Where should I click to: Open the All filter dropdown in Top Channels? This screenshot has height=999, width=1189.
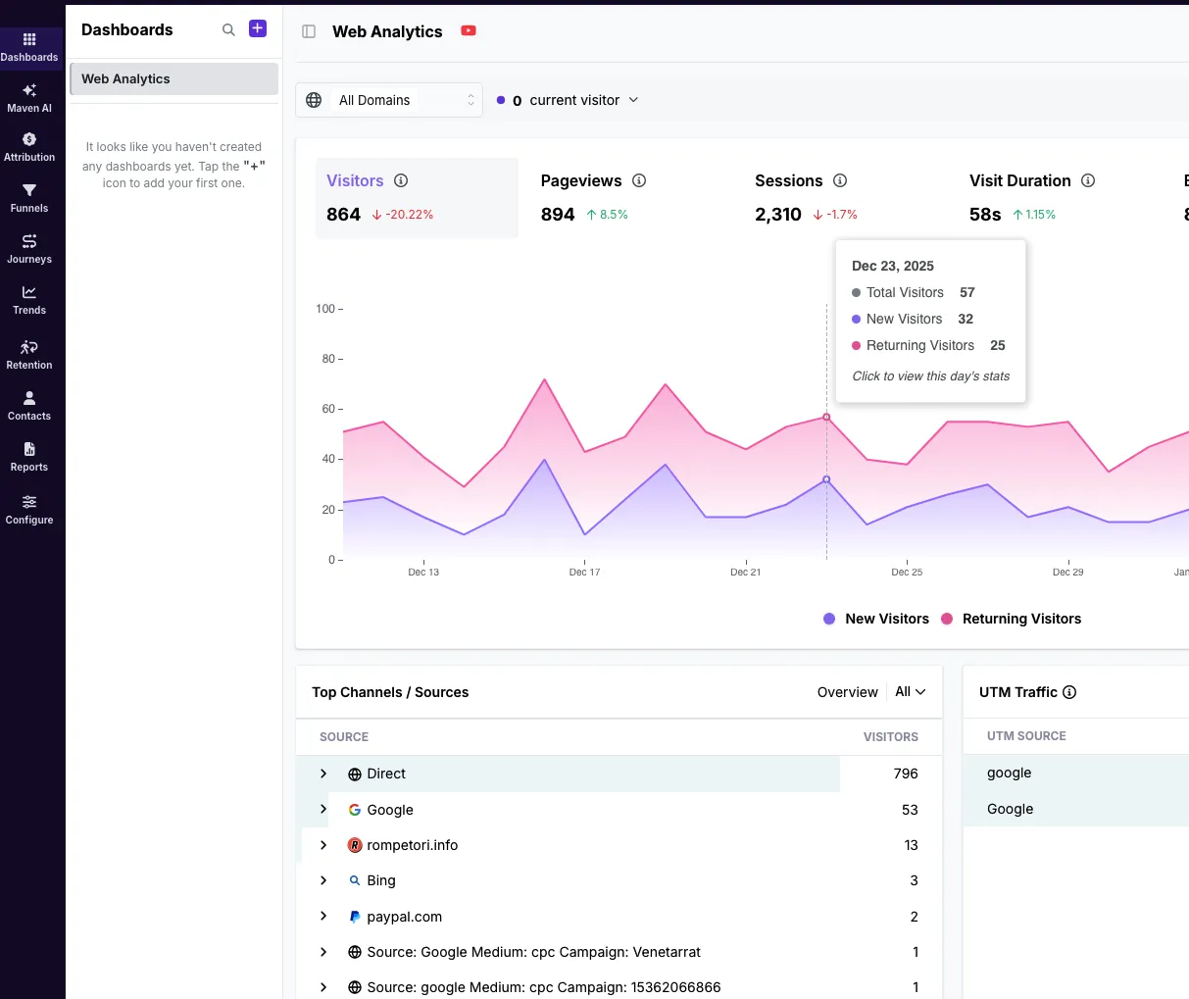point(910,692)
